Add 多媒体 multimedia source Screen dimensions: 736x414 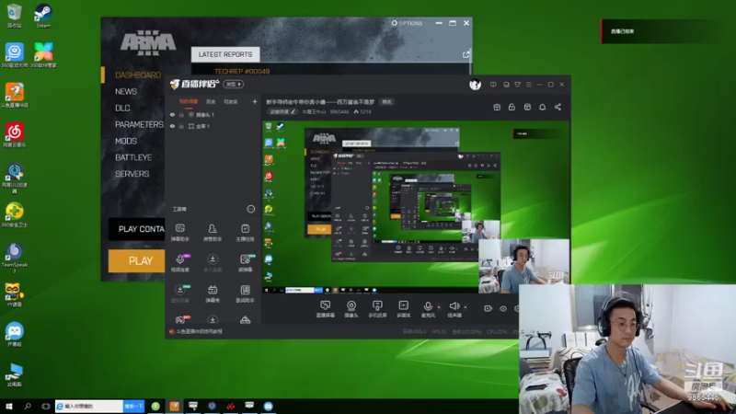pos(403,309)
